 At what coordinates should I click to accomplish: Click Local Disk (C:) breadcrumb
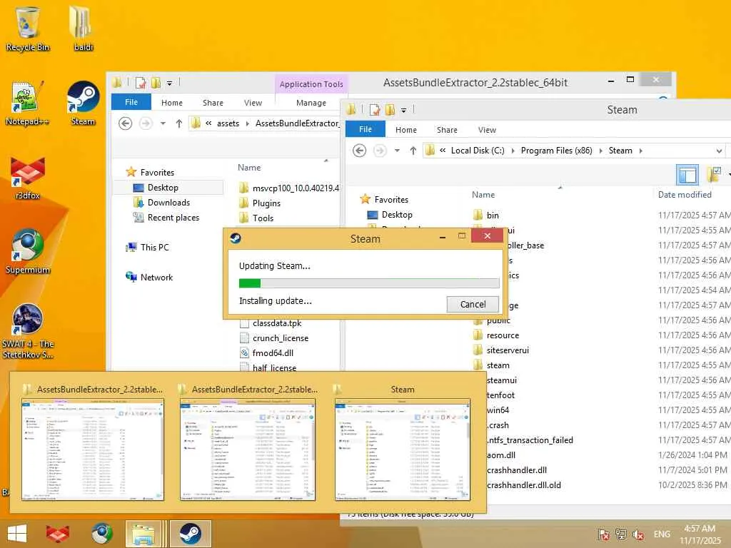coord(478,151)
